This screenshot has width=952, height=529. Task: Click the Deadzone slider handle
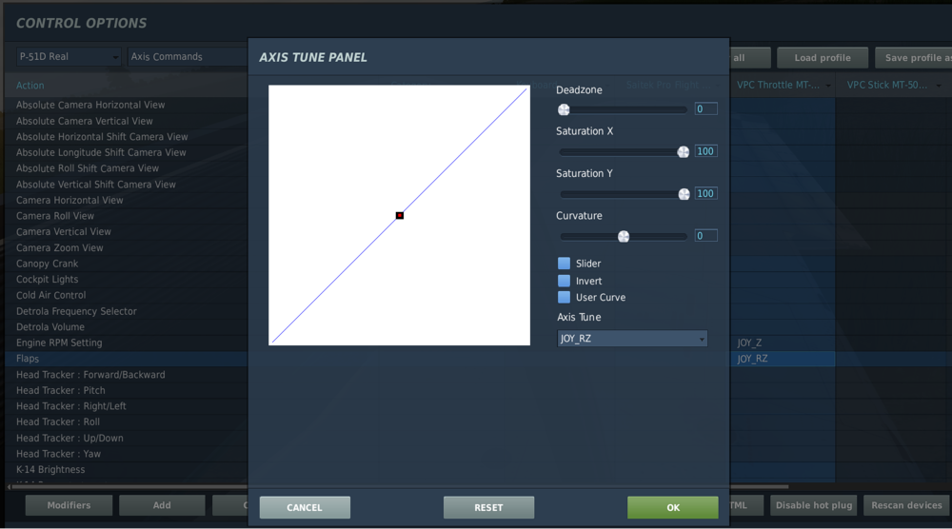564,109
